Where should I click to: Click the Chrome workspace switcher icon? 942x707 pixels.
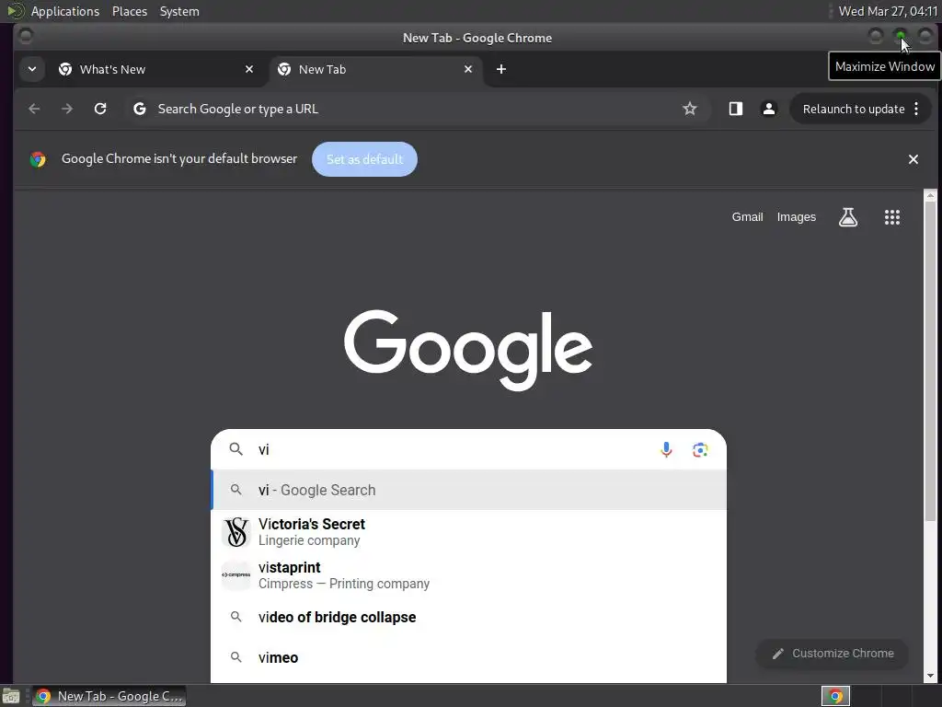(835, 696)
